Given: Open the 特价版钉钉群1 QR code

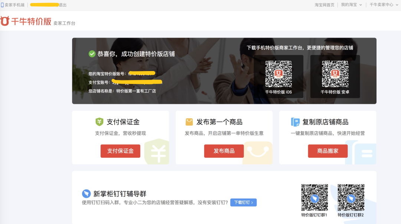Looking at the screenshot, I should pos(314,197).
